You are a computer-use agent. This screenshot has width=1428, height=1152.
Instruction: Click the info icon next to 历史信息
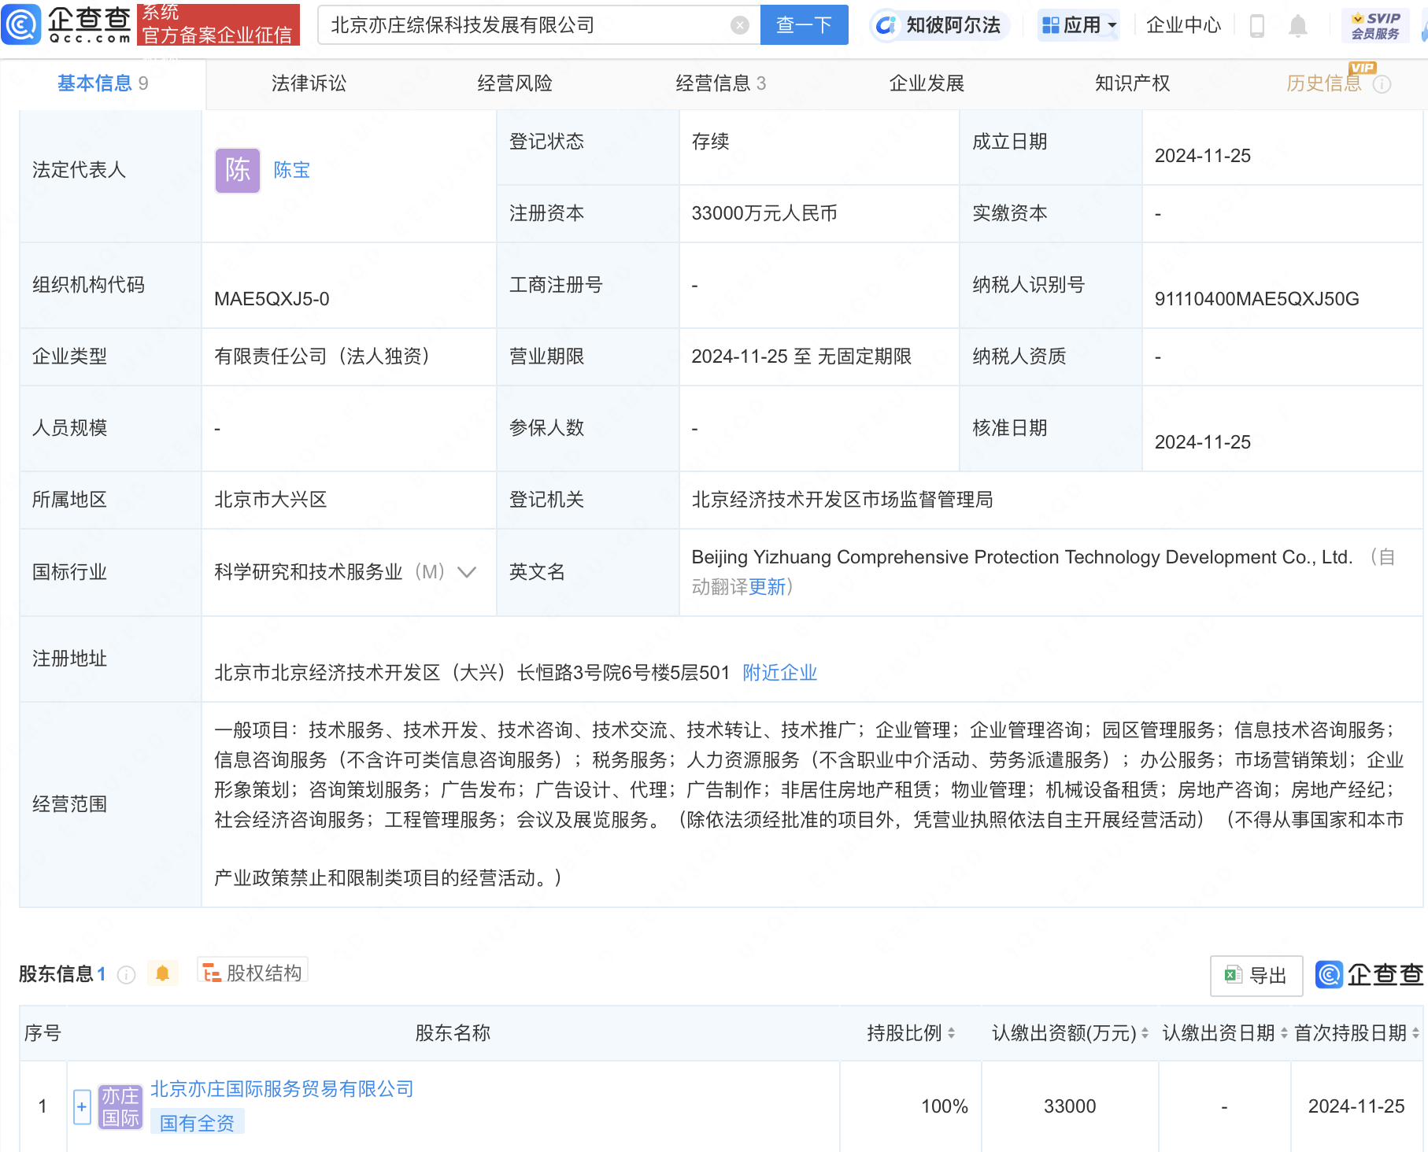1382,84
